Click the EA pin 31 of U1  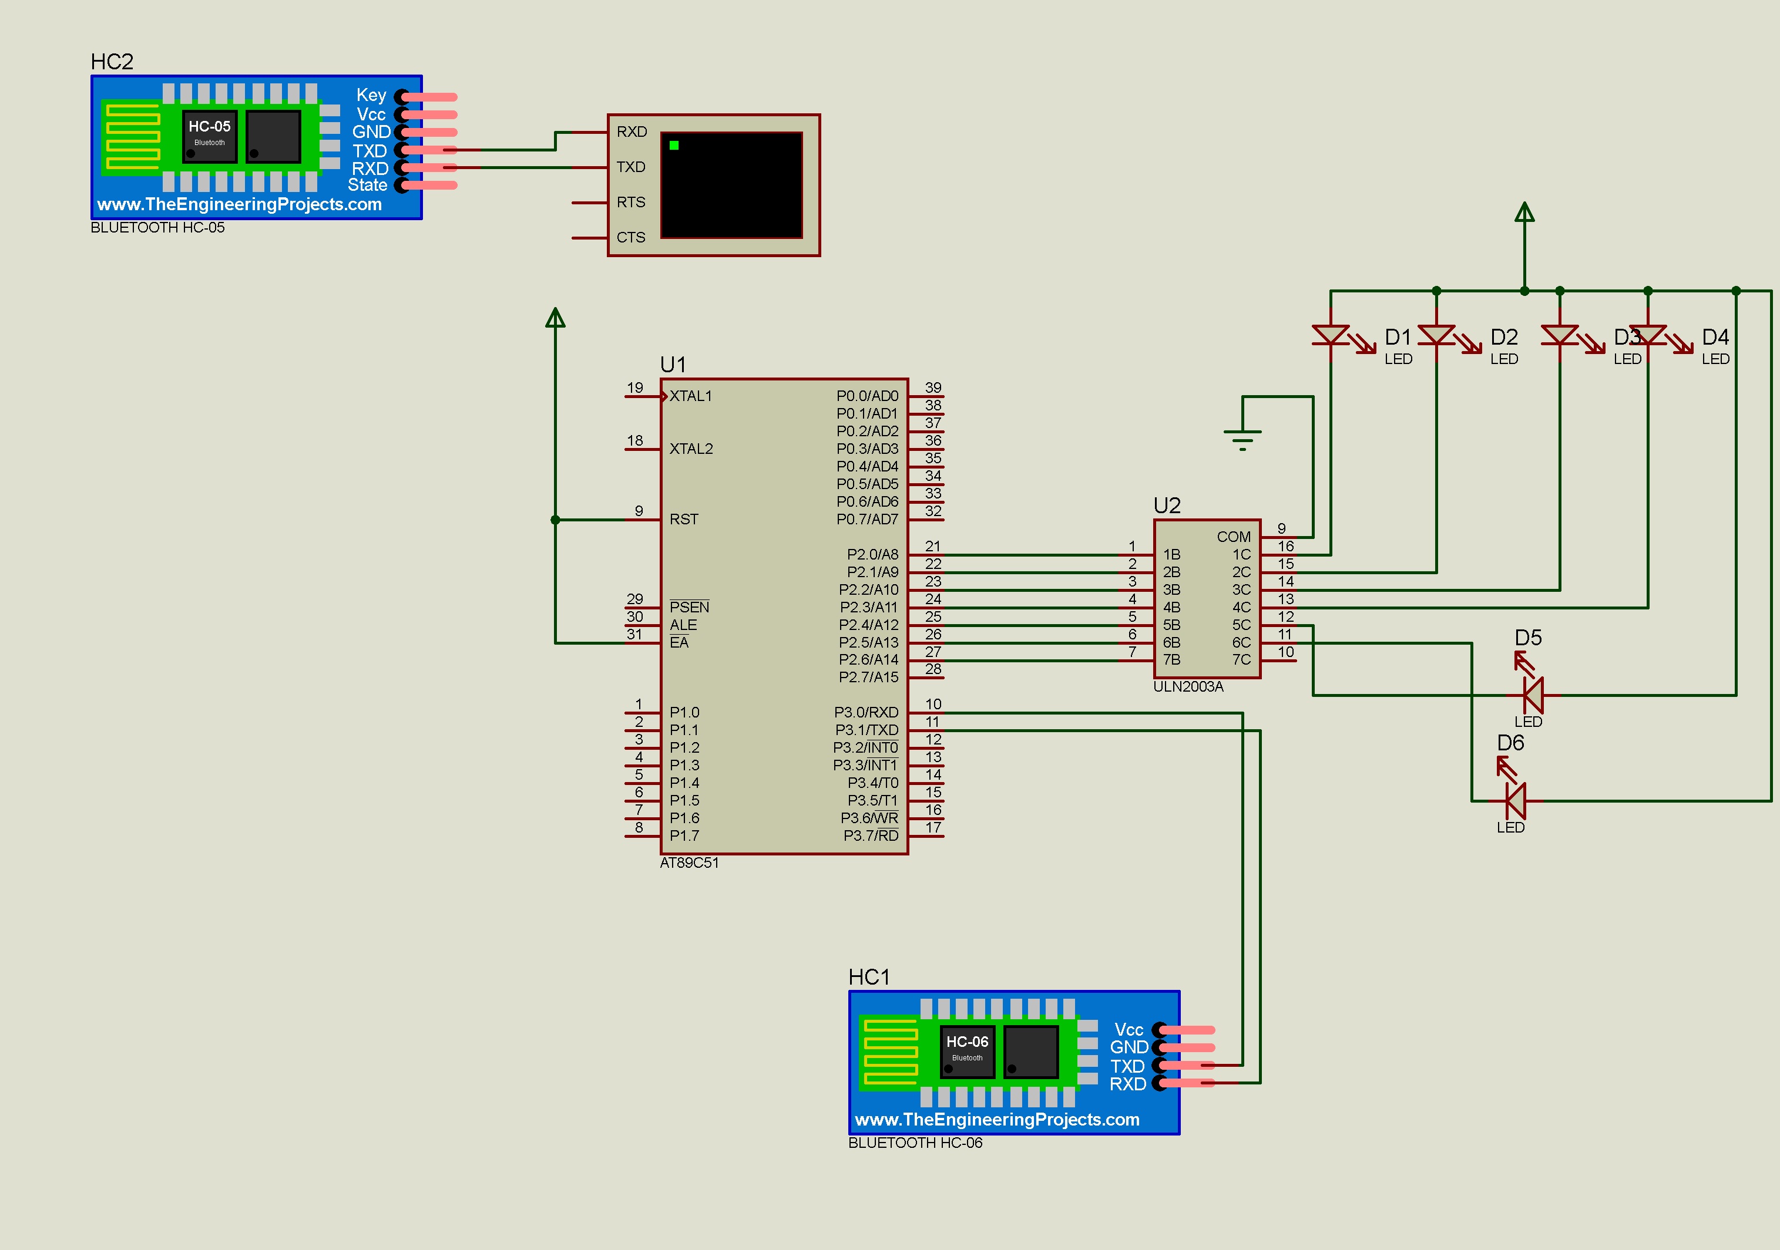643,642
